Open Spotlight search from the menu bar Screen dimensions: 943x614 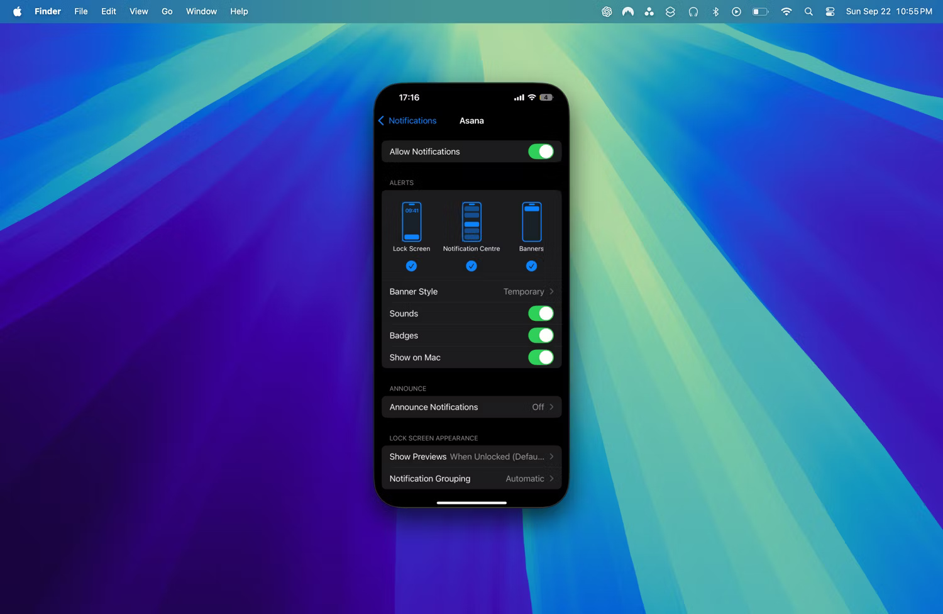click(808, 11)
